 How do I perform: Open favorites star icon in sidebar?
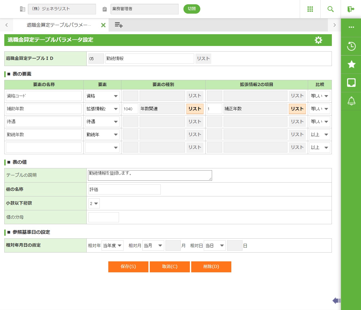(x=351, y=64)
